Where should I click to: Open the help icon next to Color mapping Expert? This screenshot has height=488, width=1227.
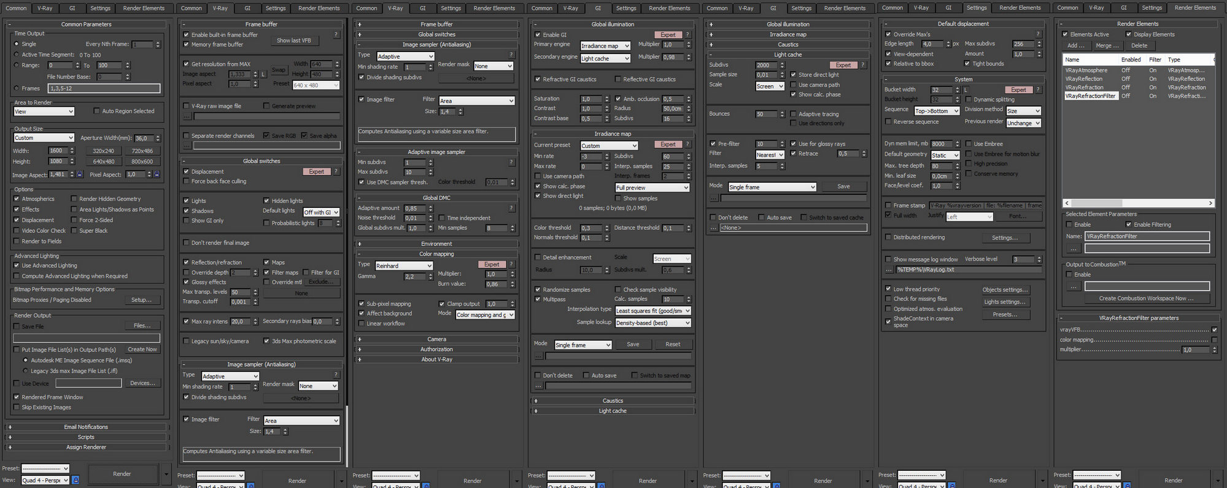coord(511,264)
